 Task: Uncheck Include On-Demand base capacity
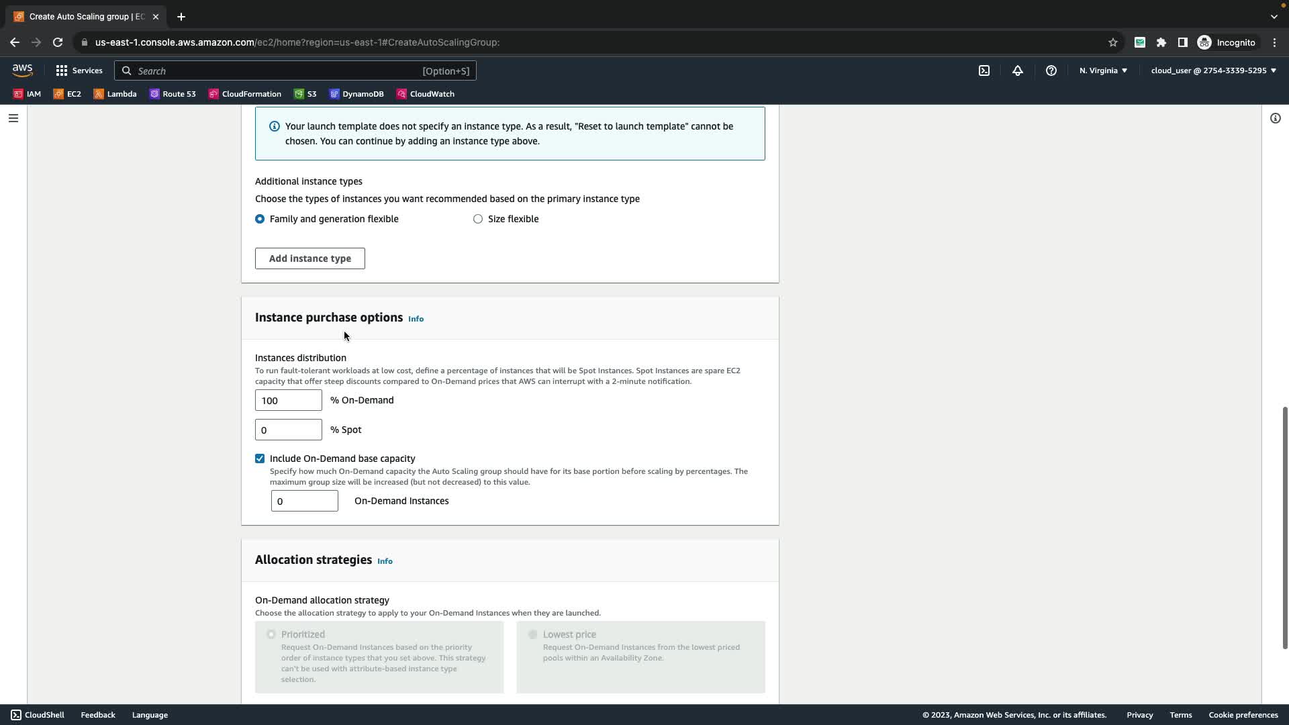pyautogui.click(x=260, y=458)
